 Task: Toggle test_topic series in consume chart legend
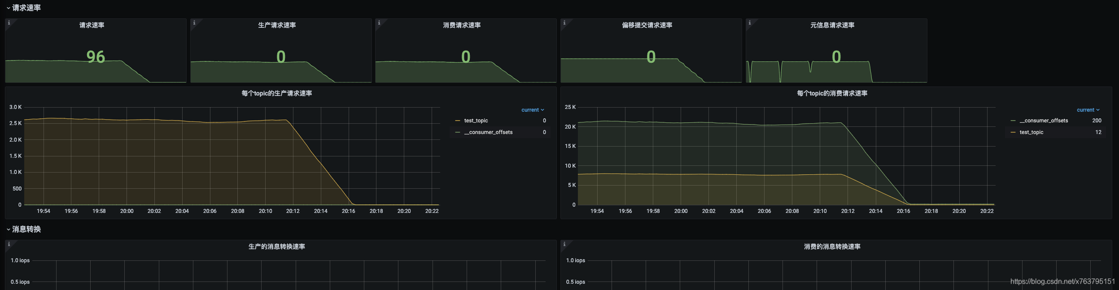tap(1032, 132)
